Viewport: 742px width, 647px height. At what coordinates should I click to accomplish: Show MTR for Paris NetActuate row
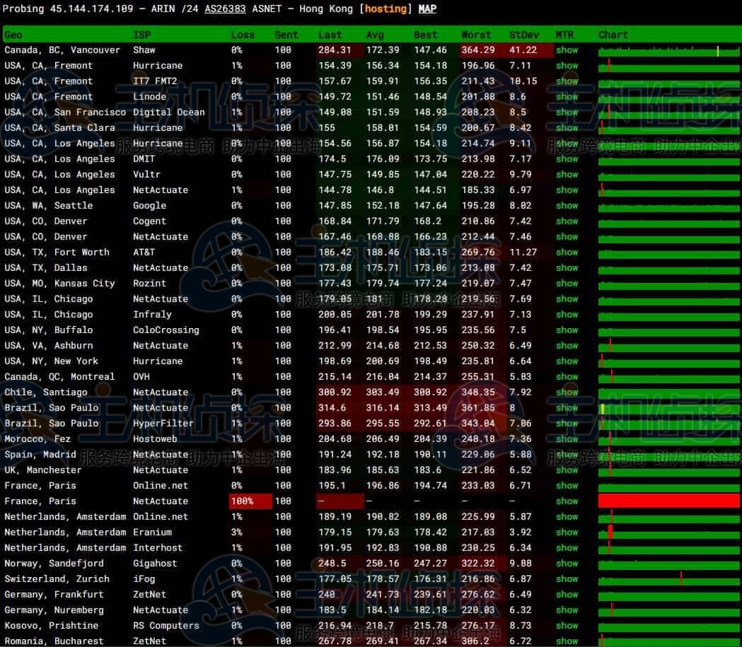coord(567,501)
